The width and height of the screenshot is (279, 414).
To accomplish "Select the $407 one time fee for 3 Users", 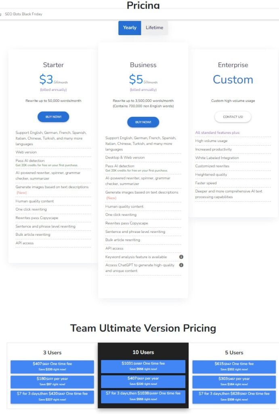I will (52, 366).
